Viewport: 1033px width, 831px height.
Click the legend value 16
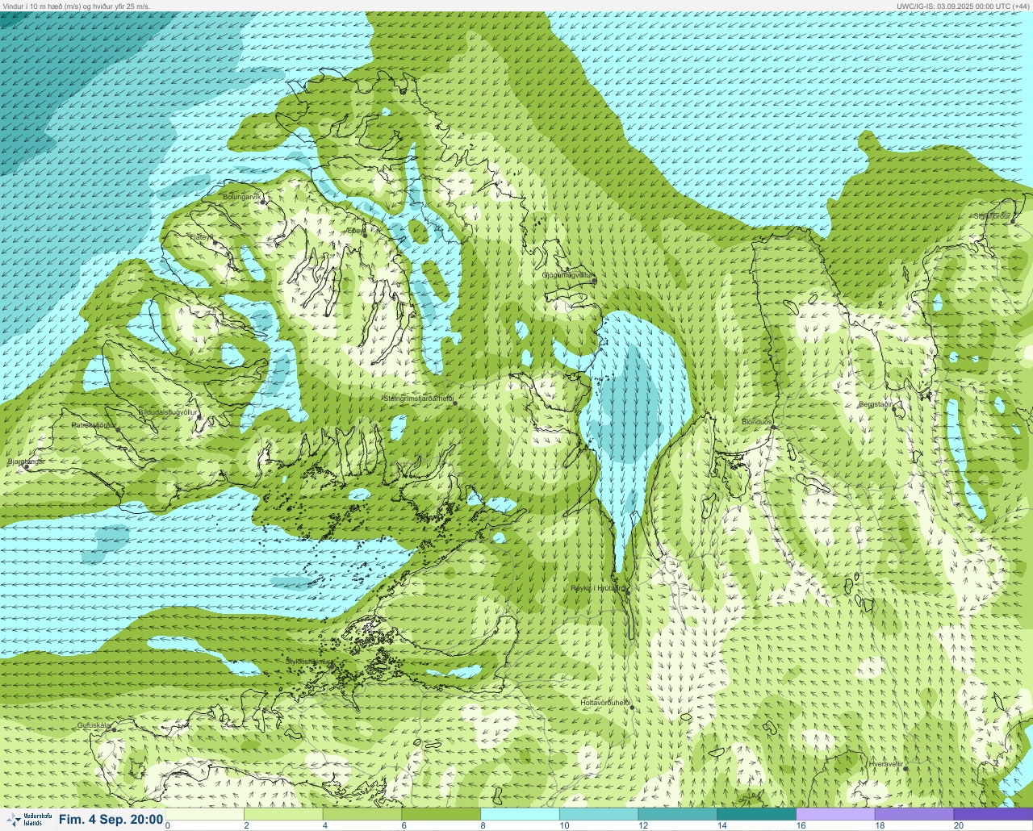(801, 825)
